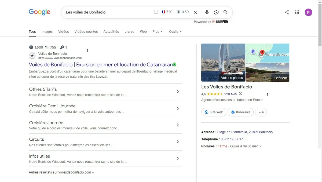This screenshot has width=322, height=182.
Task: Start a voice search with the microphone icon
Action: (207, 12)
